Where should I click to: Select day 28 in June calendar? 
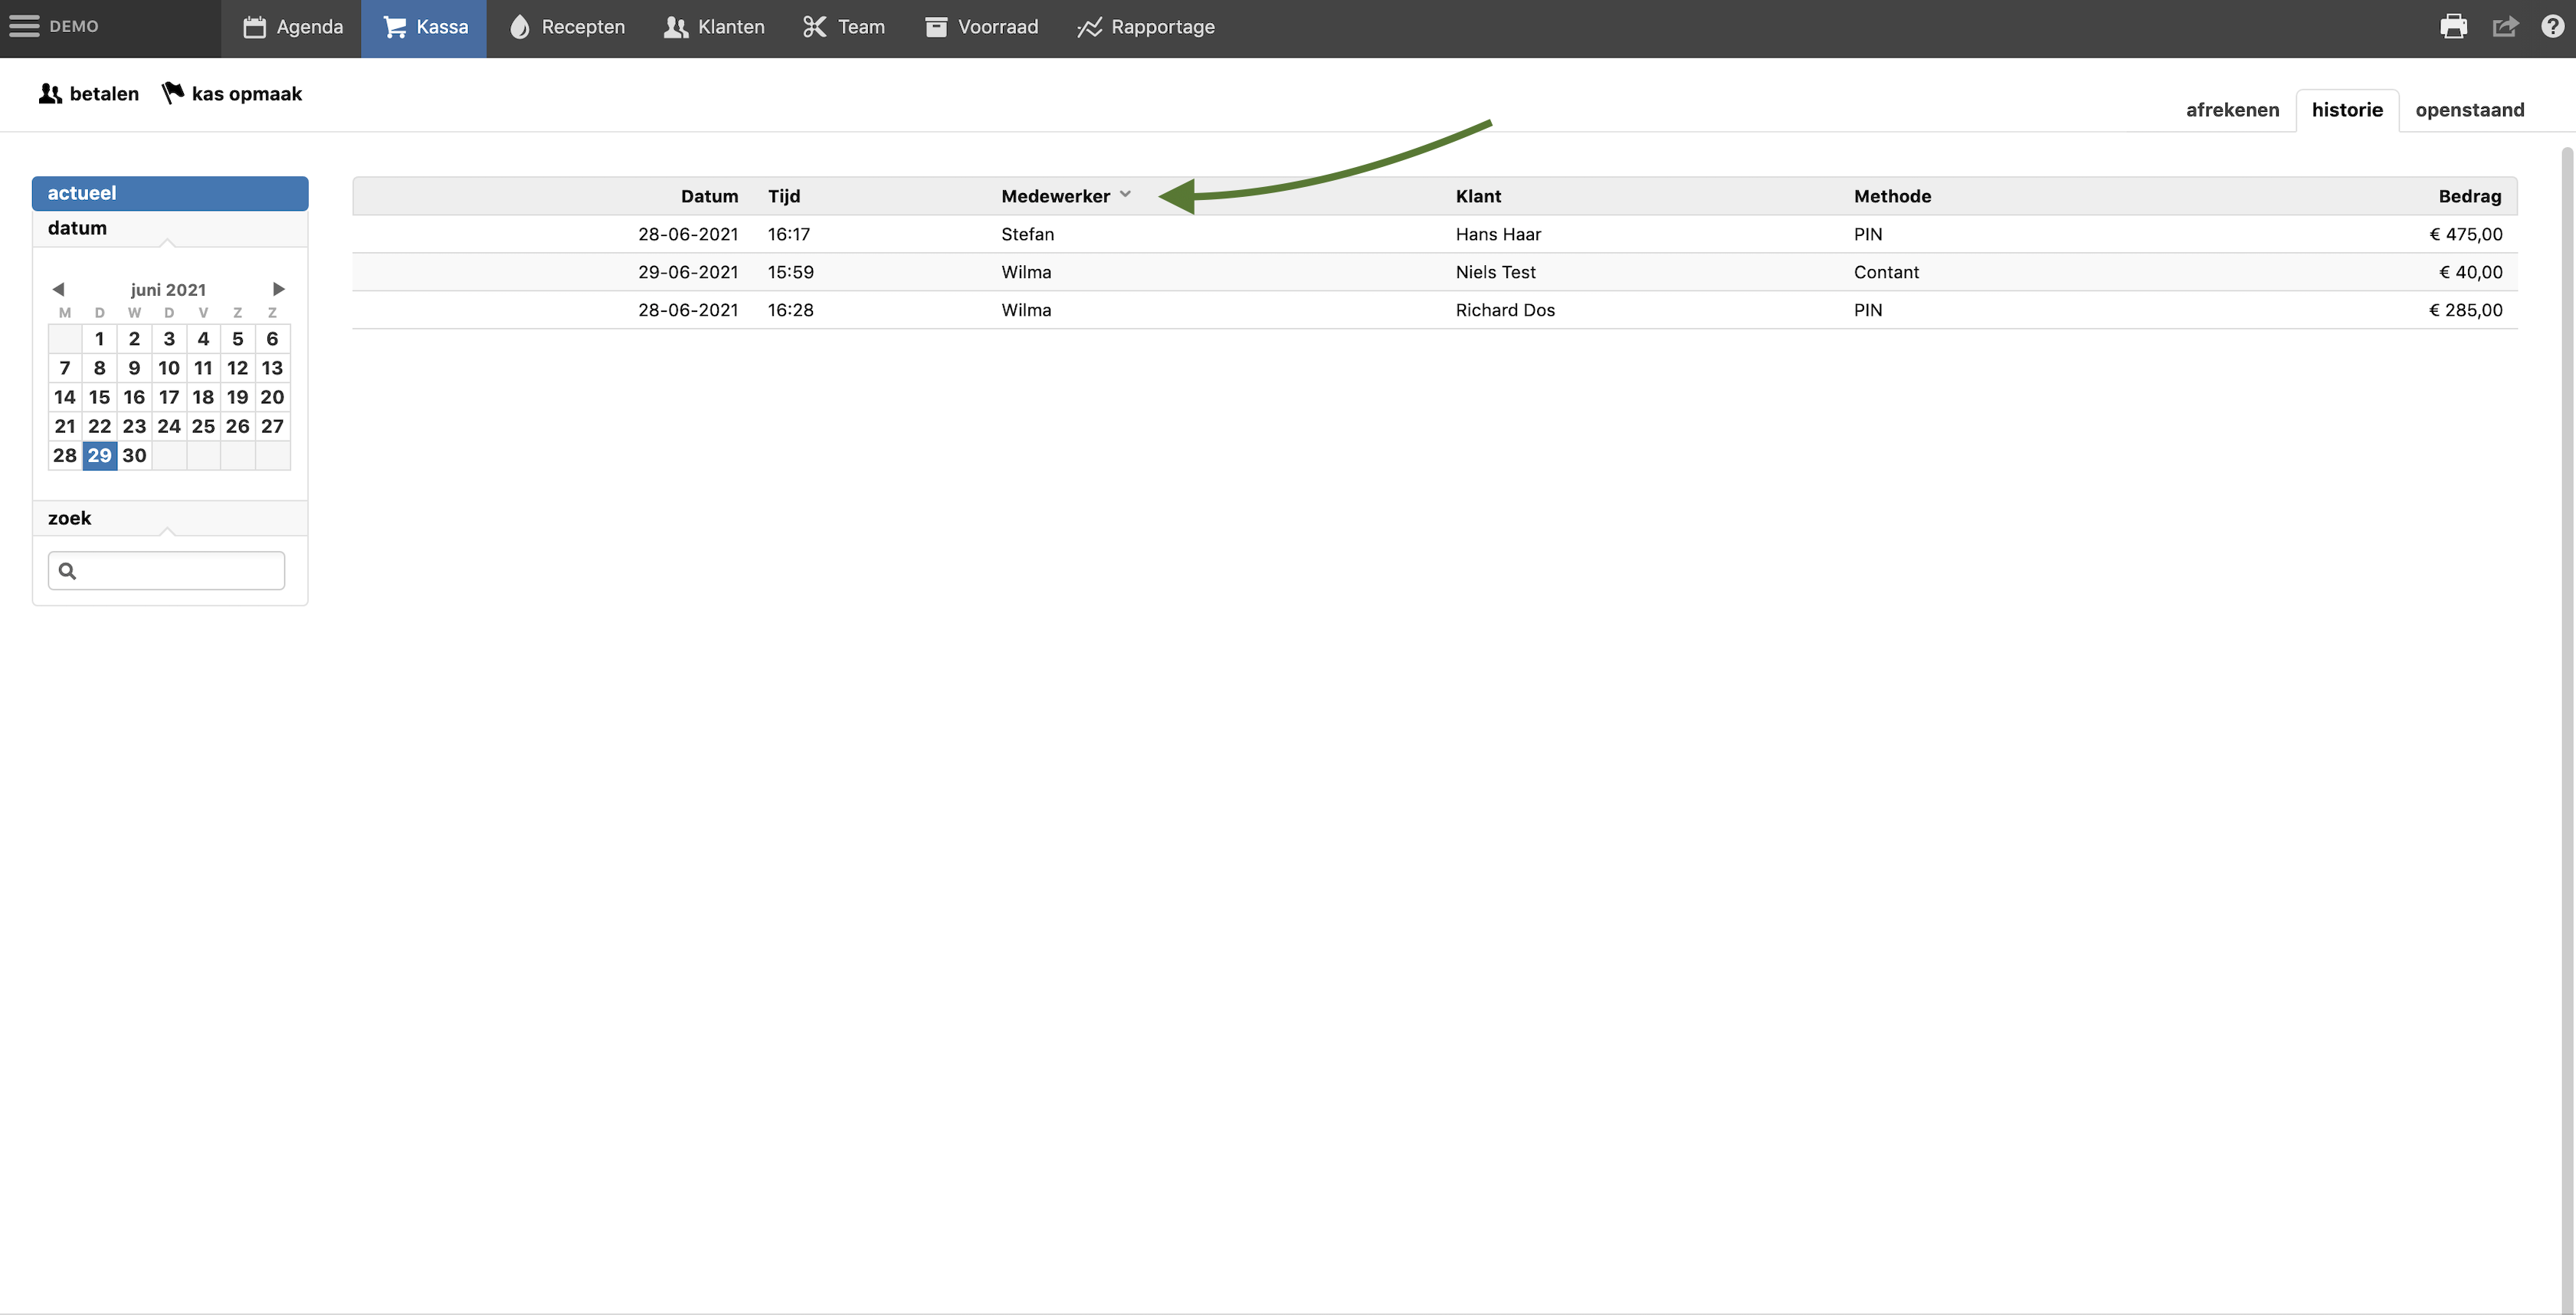[65, 455]
